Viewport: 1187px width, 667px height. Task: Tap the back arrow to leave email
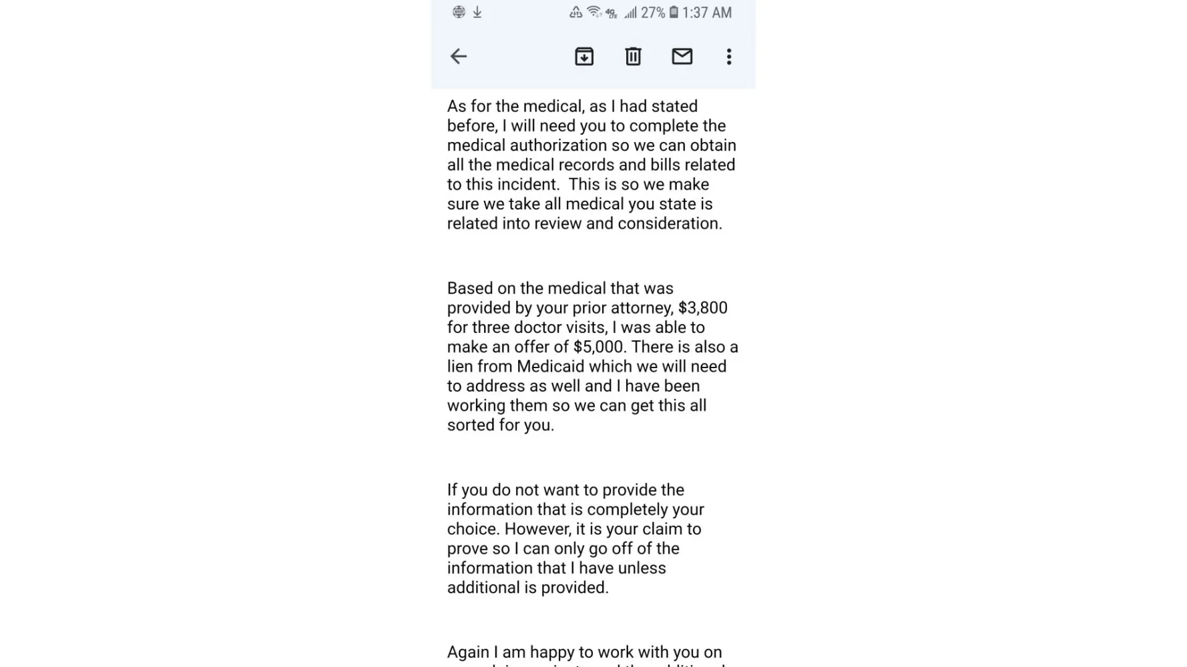coord(459,57)
